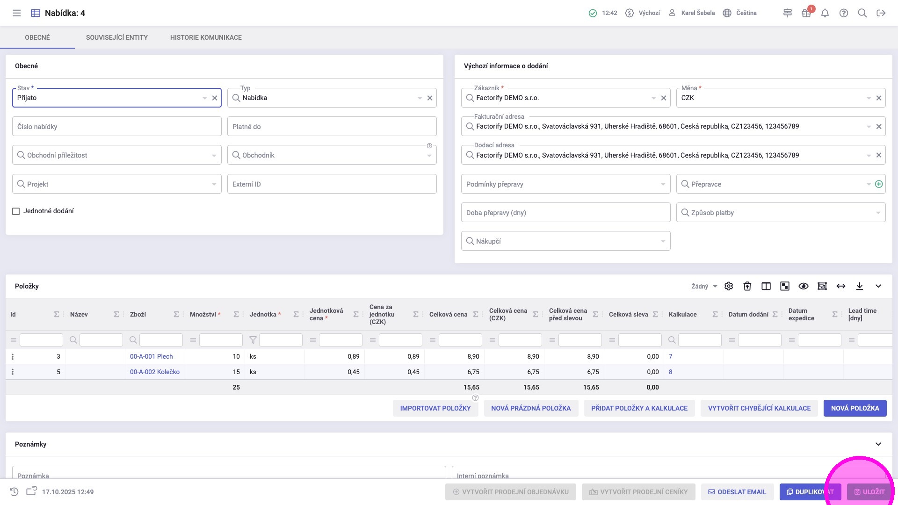Screen dimensions: 898x505
Task: Open the help question mark icon
Action: pos(844,13)
